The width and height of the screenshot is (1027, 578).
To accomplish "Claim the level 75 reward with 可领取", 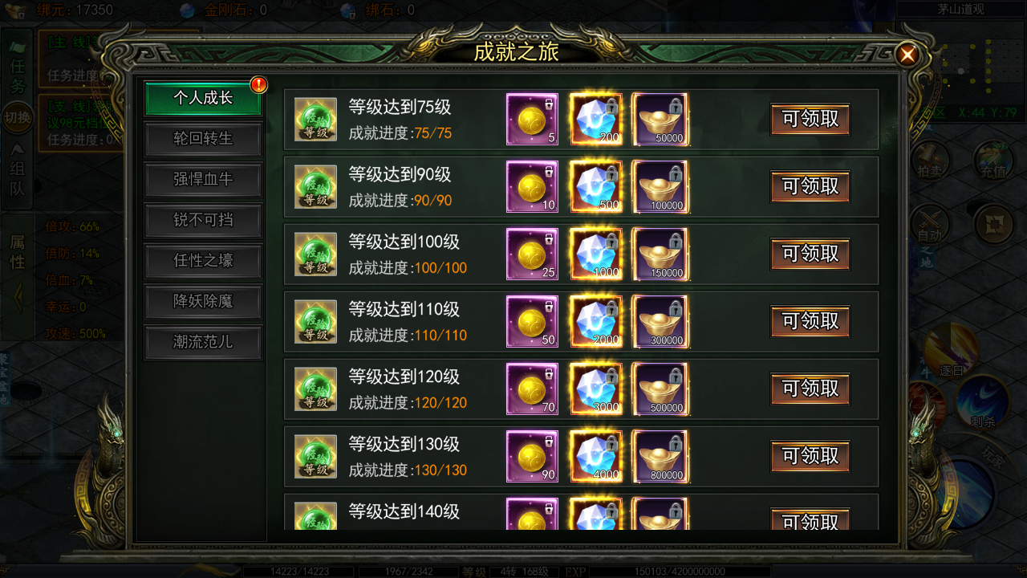I will (810, 119).
